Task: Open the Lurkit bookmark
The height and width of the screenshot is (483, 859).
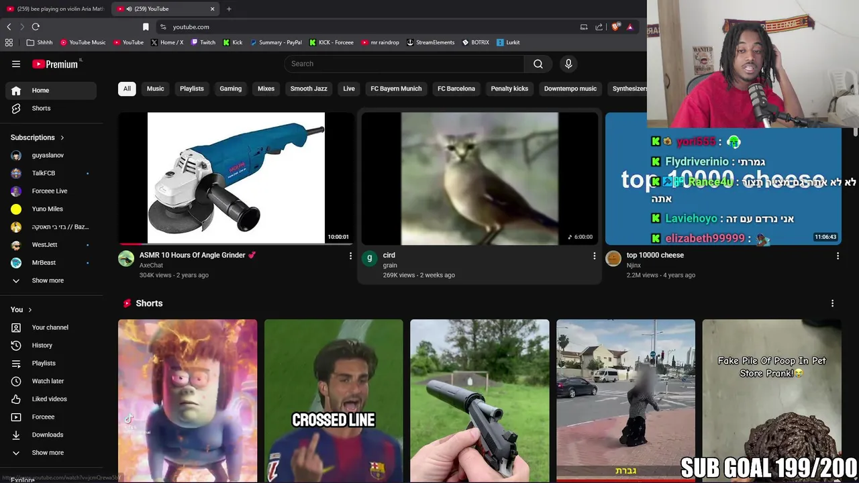Action: click(x=508, y=42)
